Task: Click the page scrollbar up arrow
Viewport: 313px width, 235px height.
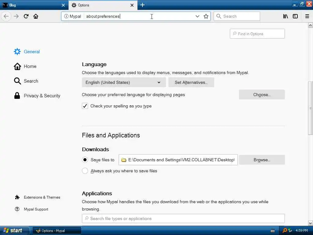Action: point(310,25)
